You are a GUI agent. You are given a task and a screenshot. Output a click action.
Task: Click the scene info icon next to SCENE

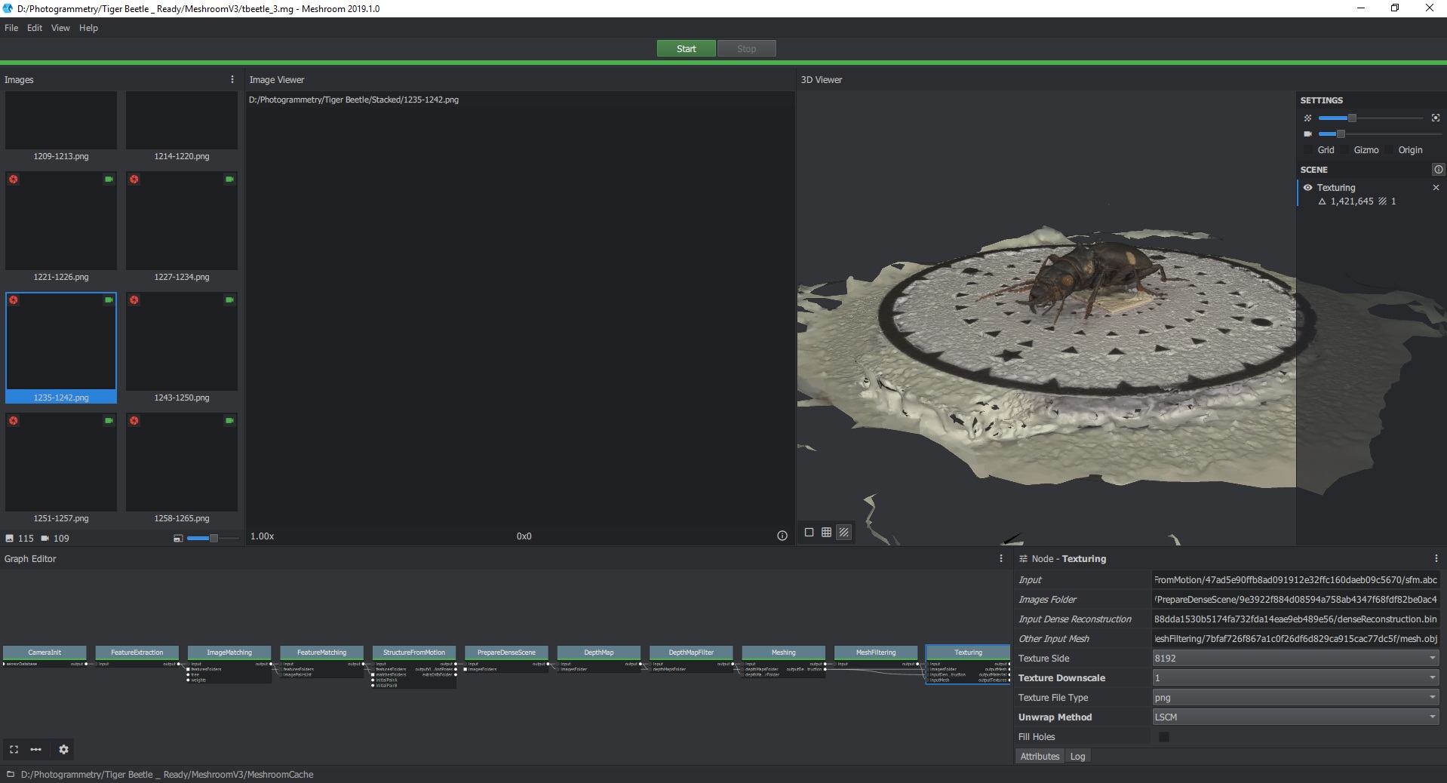pyautogui.click(x=1438, y=170)
